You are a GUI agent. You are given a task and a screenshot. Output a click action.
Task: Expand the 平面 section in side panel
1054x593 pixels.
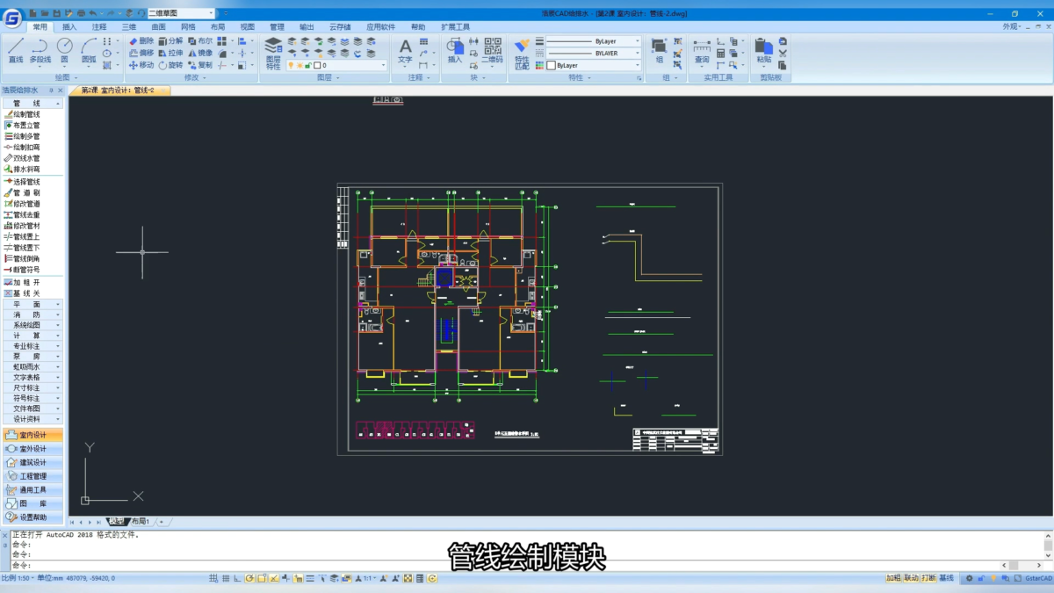[x=32, y=304]
